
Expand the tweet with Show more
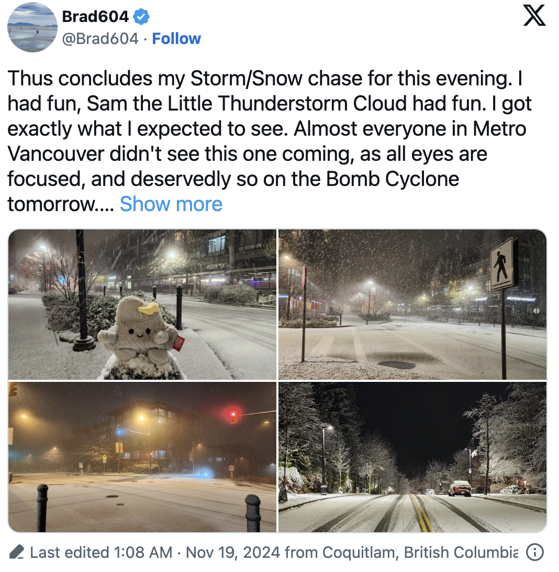point(171,204)
